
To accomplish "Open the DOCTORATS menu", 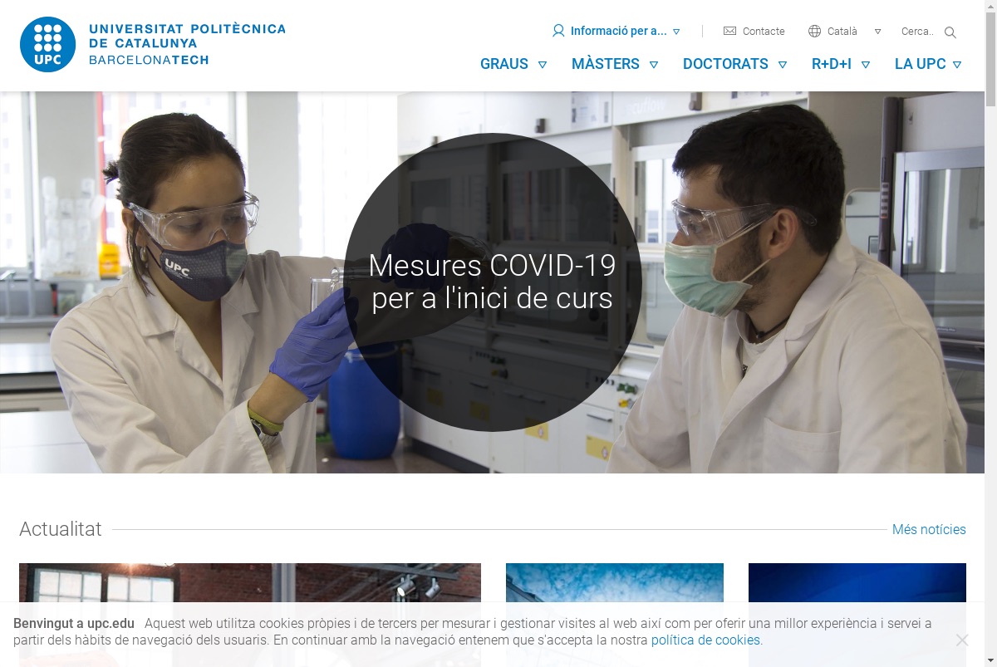I will click(x=725, y=64).
